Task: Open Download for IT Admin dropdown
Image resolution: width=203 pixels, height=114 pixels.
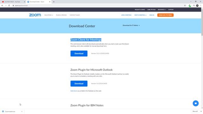Action: (x=131, y=25)
